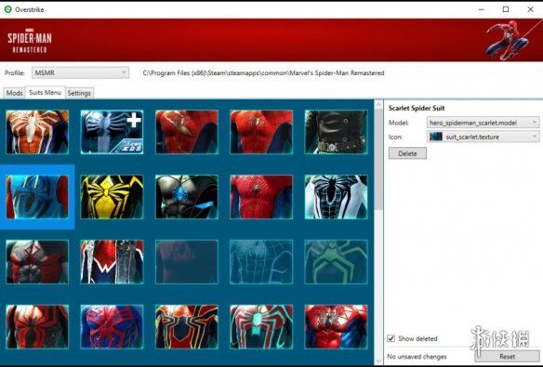Select the Advanced Suit white spider thumbnail
543x367 pixels.
[37, 132]
